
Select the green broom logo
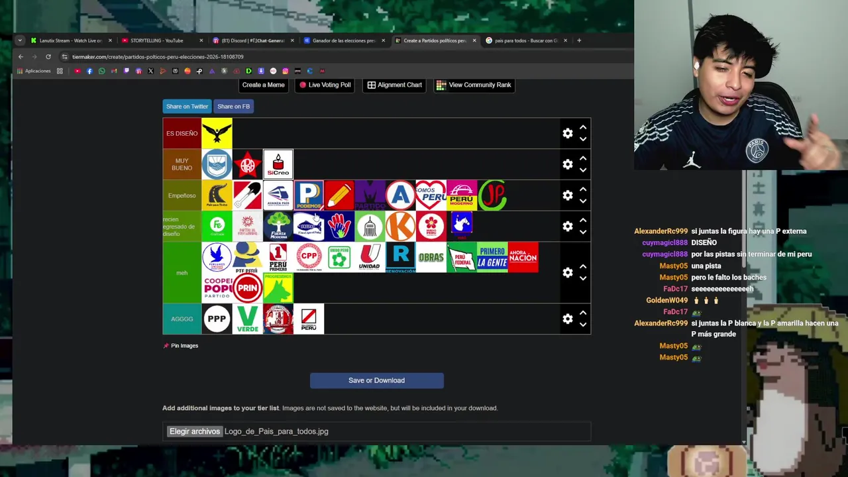click(370, 226)
